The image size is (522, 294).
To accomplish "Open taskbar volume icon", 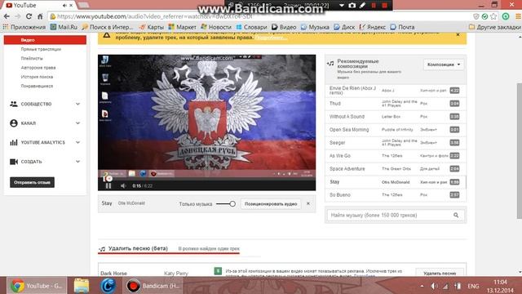I will click(x=434, y=286).
